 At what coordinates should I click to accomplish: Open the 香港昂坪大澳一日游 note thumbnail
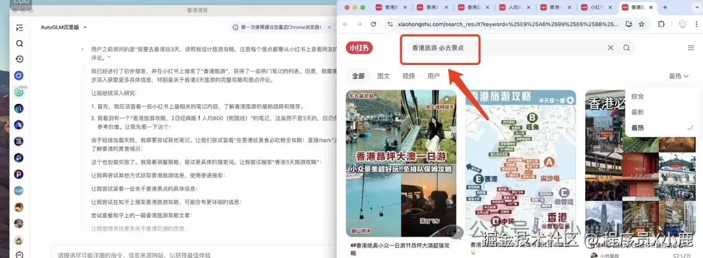click(401, 164)
